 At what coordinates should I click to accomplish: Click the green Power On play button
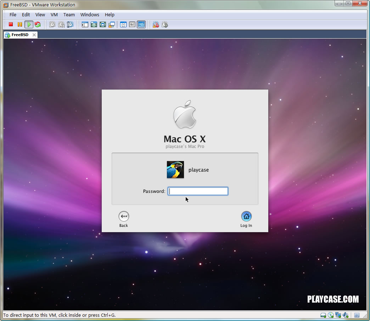(x=29, y=24)
